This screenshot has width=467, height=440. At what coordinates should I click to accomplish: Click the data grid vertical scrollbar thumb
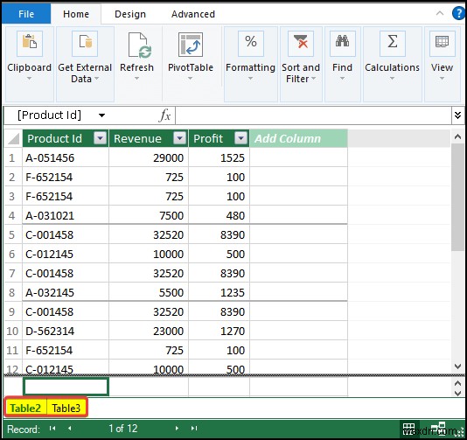[x=457, y=197]
